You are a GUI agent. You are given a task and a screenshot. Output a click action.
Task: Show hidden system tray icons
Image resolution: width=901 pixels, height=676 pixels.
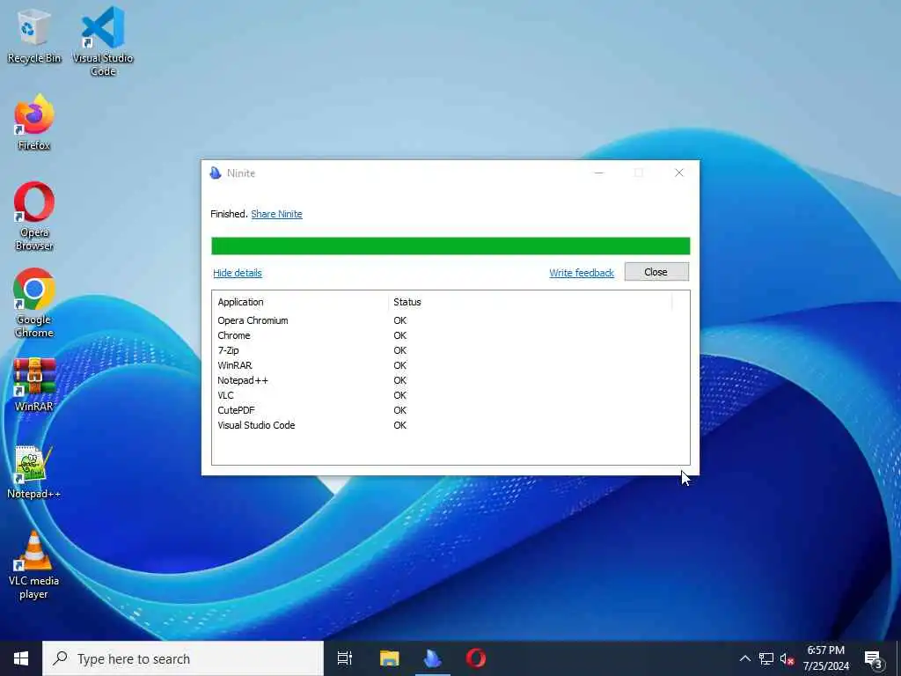(x=744, y=658)
